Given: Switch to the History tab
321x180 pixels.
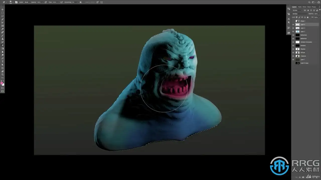Looking at the screenshot, I should coord(304,7).
